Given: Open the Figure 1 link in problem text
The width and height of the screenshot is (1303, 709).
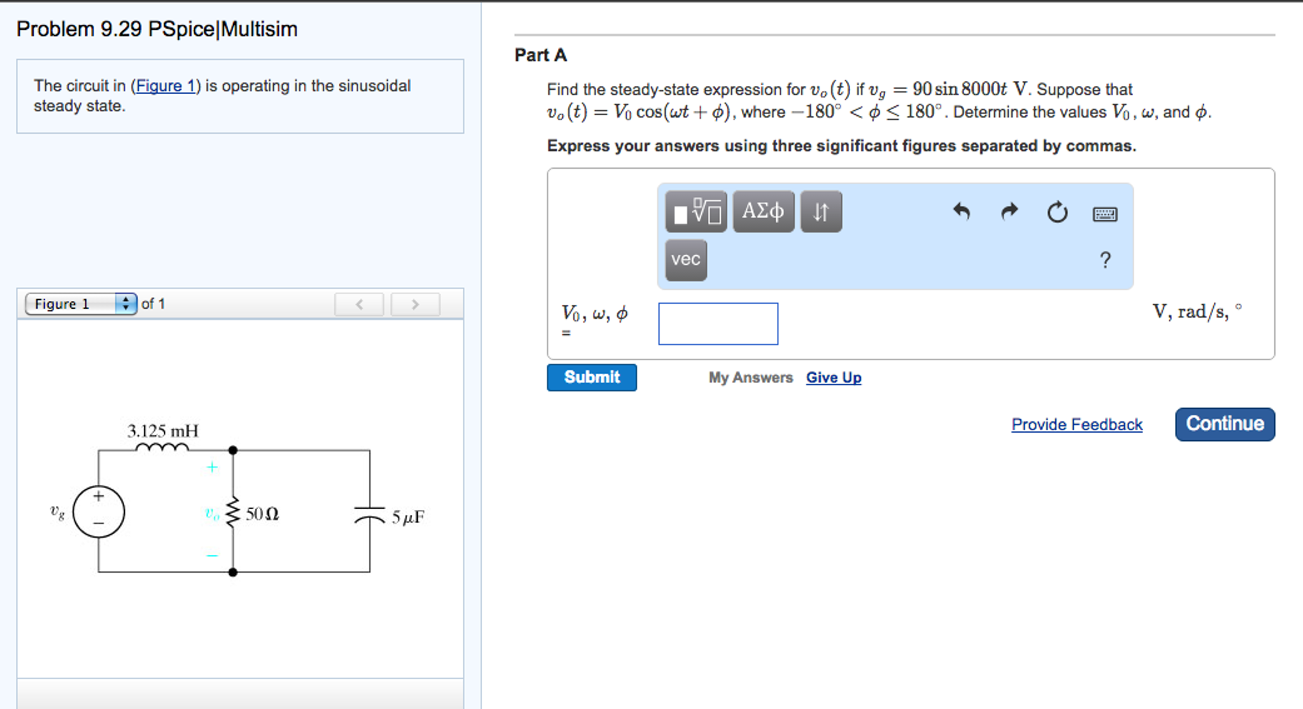Looking at the screenshot, I should [x=166, y=86].
